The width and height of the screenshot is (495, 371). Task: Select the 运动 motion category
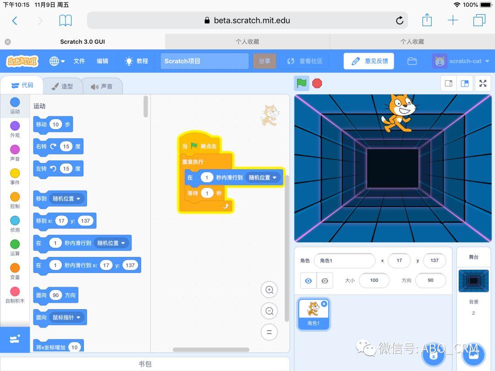15,106
